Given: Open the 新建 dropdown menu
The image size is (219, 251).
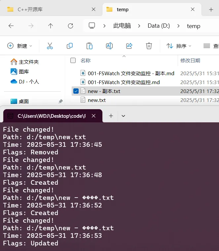Looking at the screenshot, I should [x=20, y=46].
